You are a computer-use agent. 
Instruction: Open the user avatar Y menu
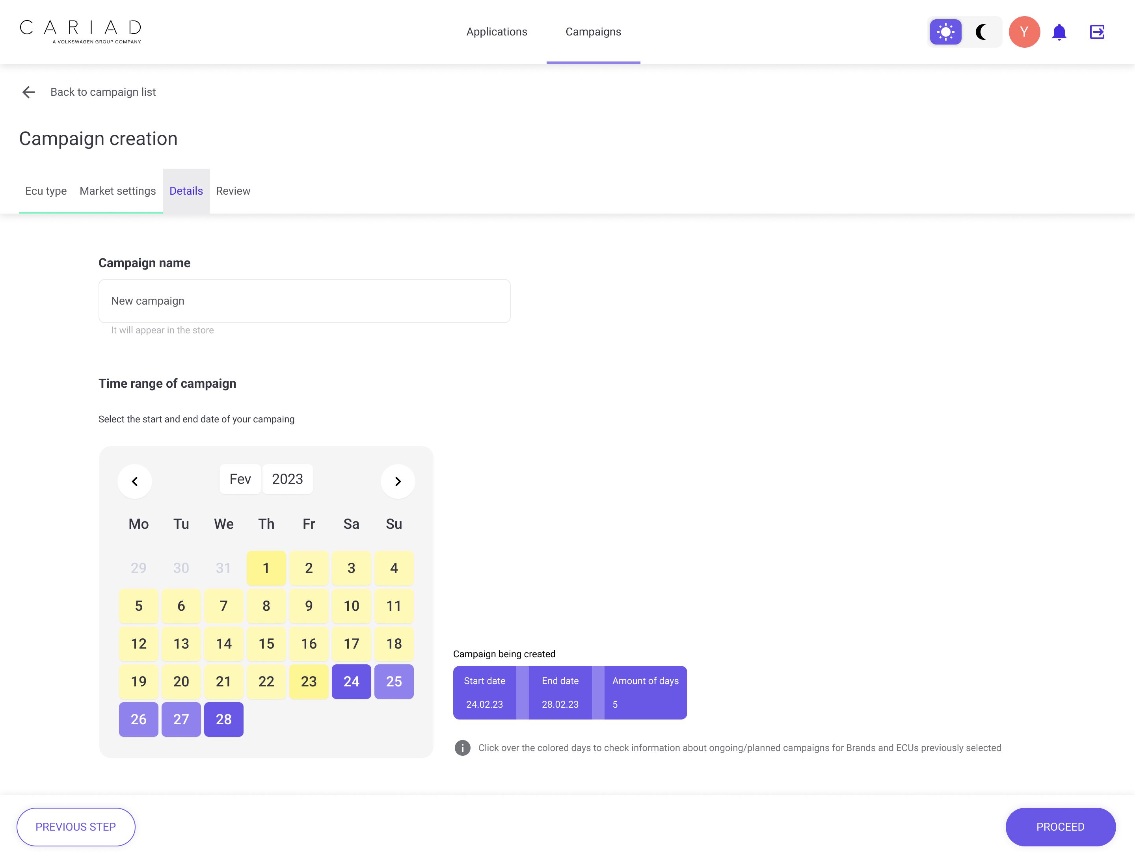[1024, 32]
